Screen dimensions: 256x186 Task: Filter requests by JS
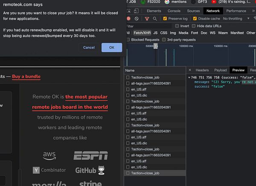(155, 33)
